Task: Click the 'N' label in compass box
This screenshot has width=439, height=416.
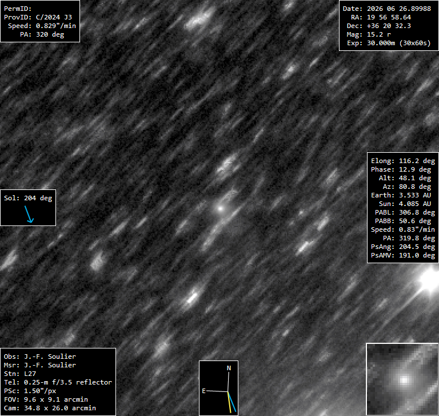Action: click(x=229, y=368)
